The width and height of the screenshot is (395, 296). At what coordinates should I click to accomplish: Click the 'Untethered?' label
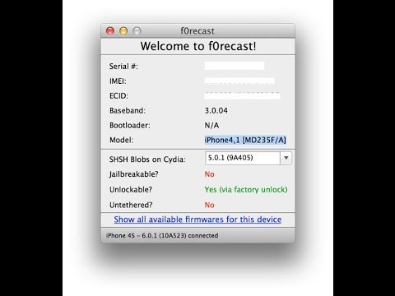(131, 205)
